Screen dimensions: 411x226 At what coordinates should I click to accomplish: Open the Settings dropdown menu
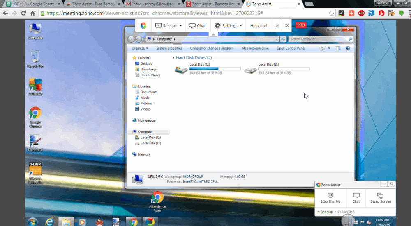[x=228, y=25]
